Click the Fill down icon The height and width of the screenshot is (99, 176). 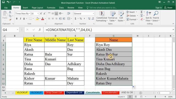point(142,16)
